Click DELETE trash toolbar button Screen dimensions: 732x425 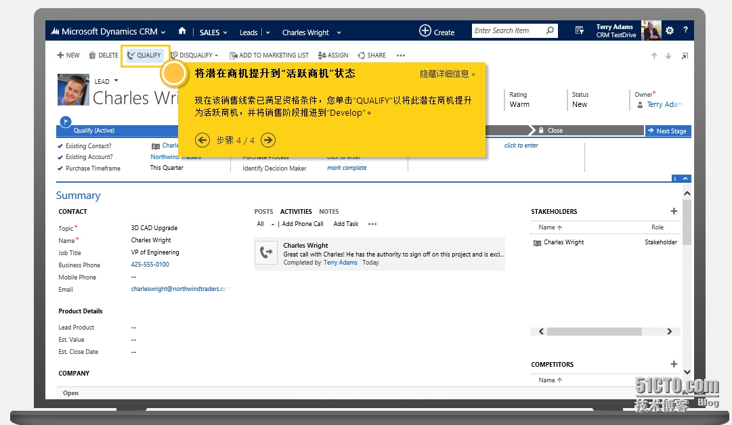[x=104, y=55]
